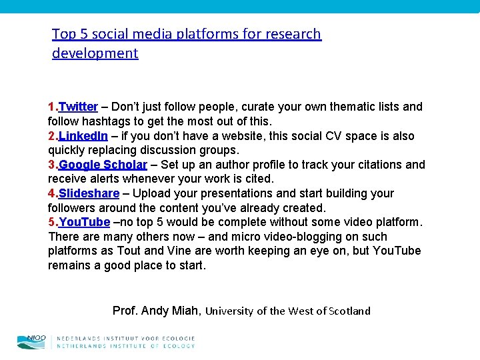Open the LinkedIn link
480x360 pixels.
click(83, 135)
